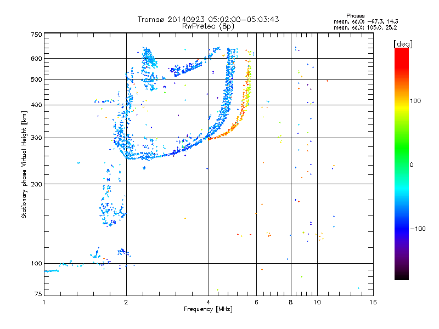Screen dimensions: 439x329
Task: Click the x-axis label '8'
Action: tap(291, 302)
